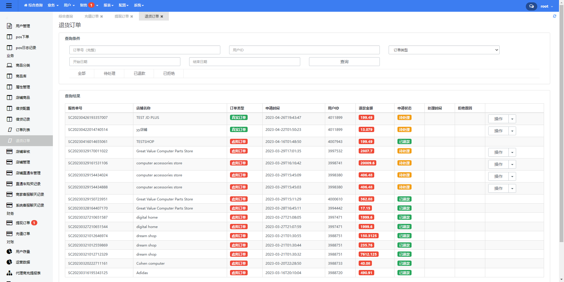564x282 pixels.
Task: Expand 操作 caret for order SC20230329161531106
Action: [x=512, y=164]
